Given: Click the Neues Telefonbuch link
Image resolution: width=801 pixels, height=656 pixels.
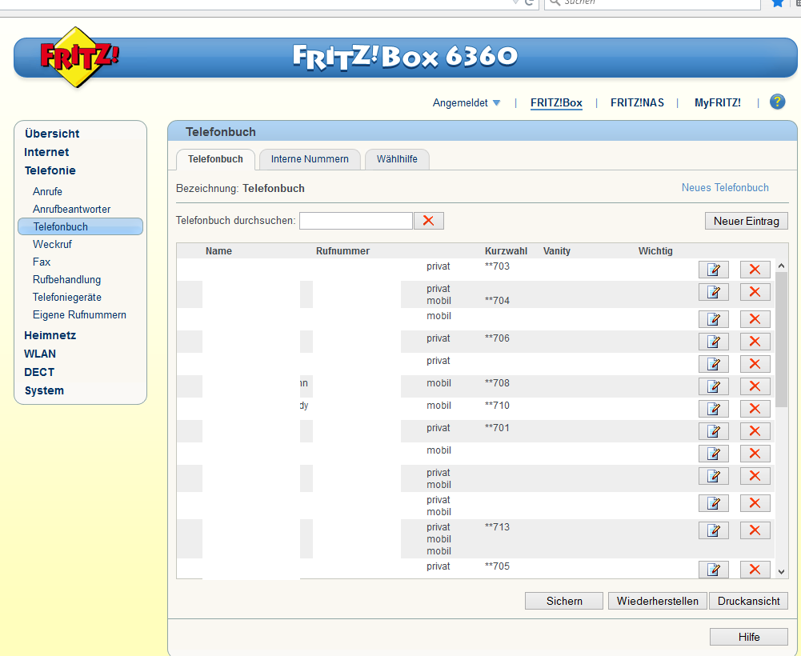Looking at the screenshot, I should [725, 187].
